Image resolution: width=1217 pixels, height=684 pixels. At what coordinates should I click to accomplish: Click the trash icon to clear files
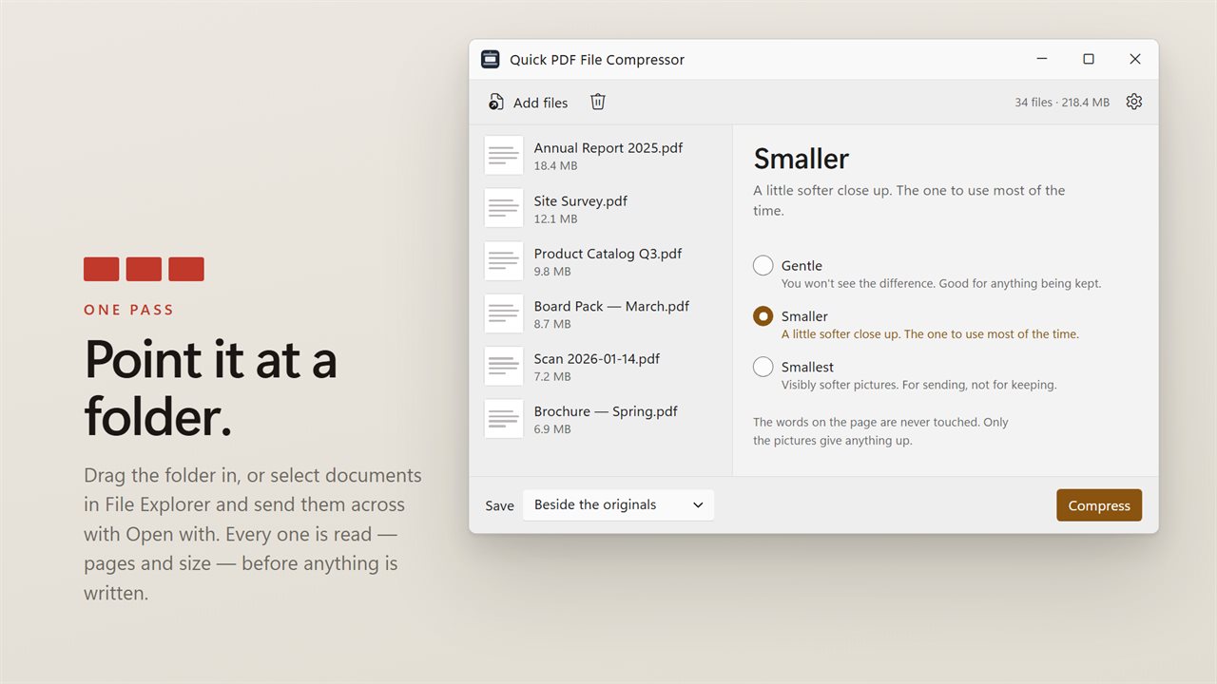598,102
